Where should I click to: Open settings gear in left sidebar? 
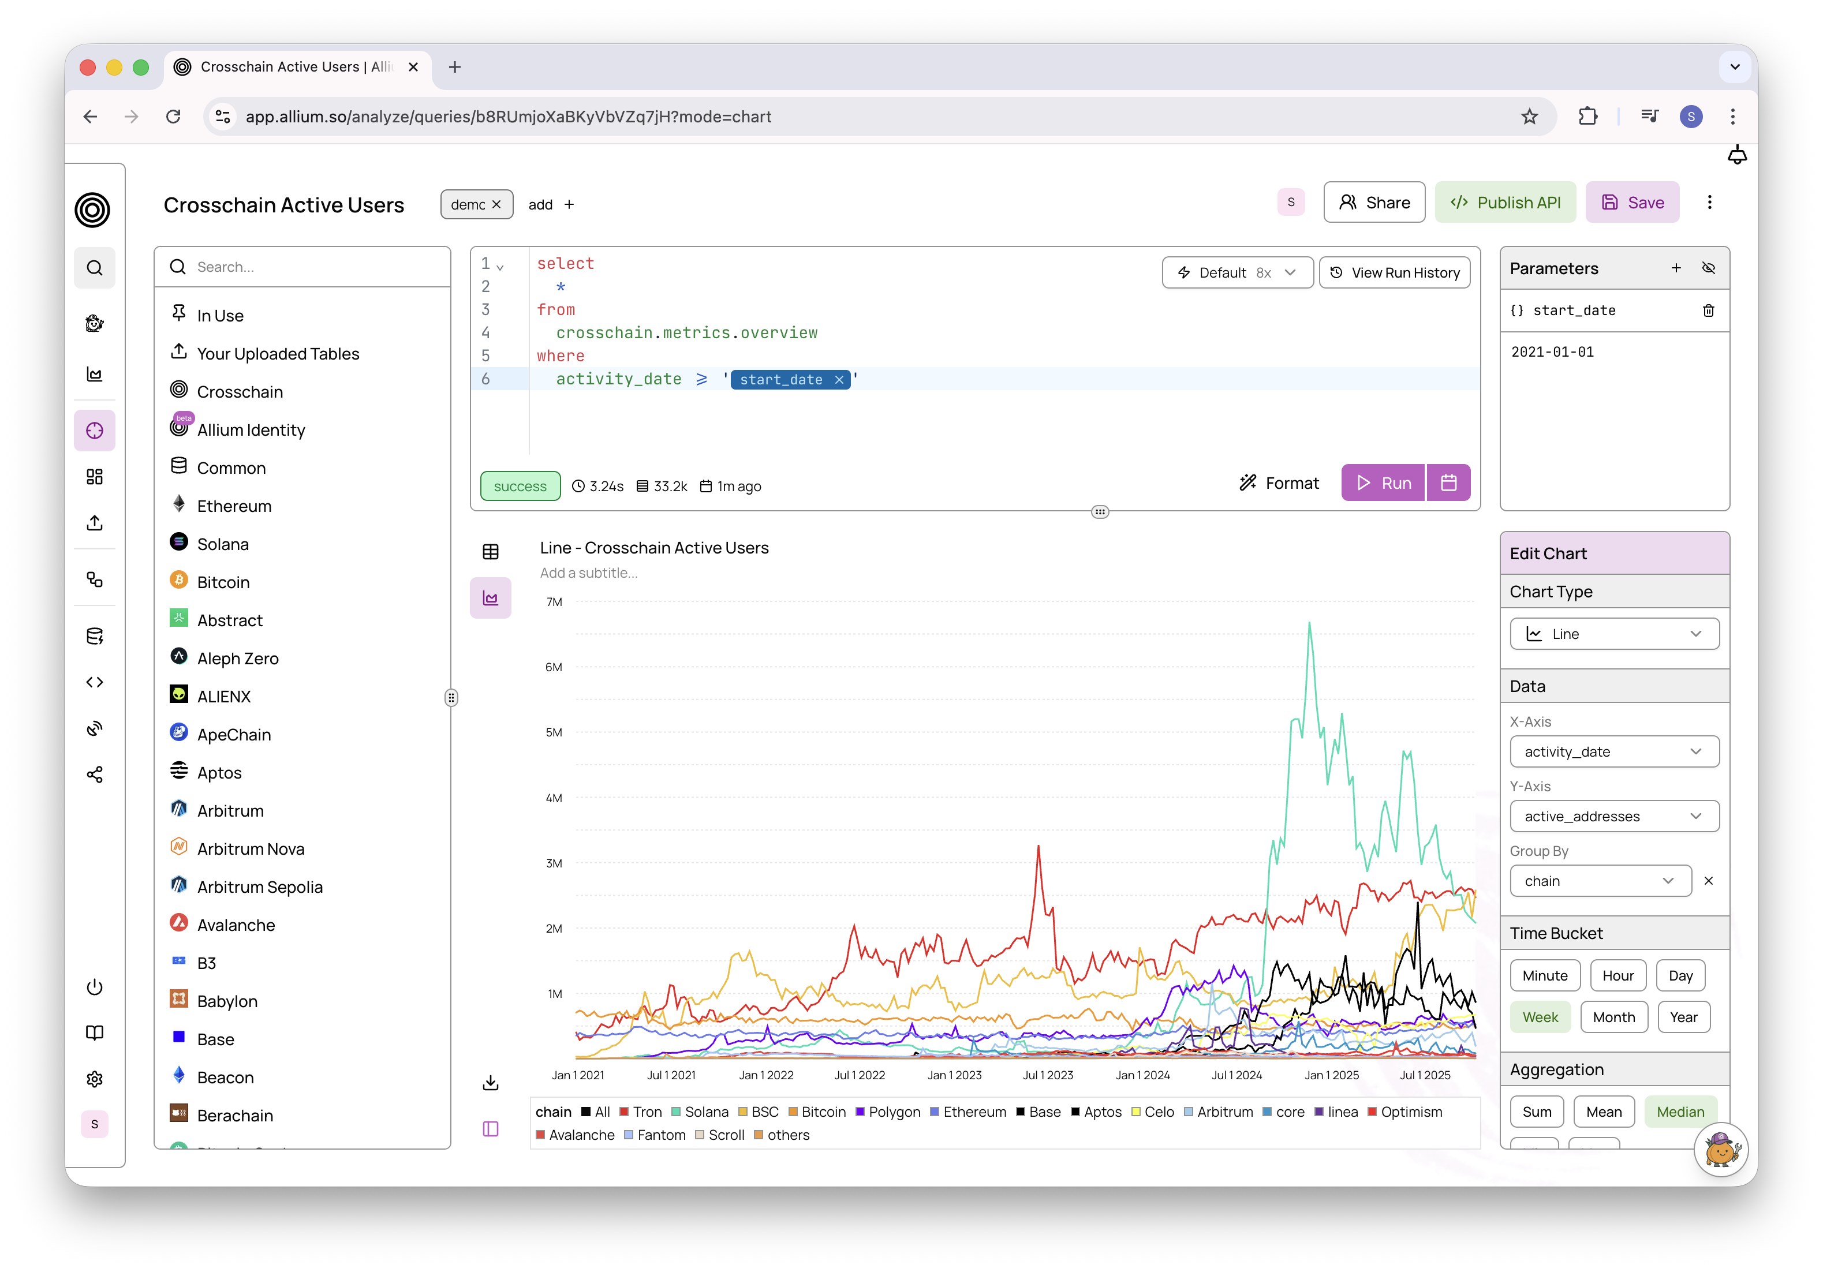95,1079
